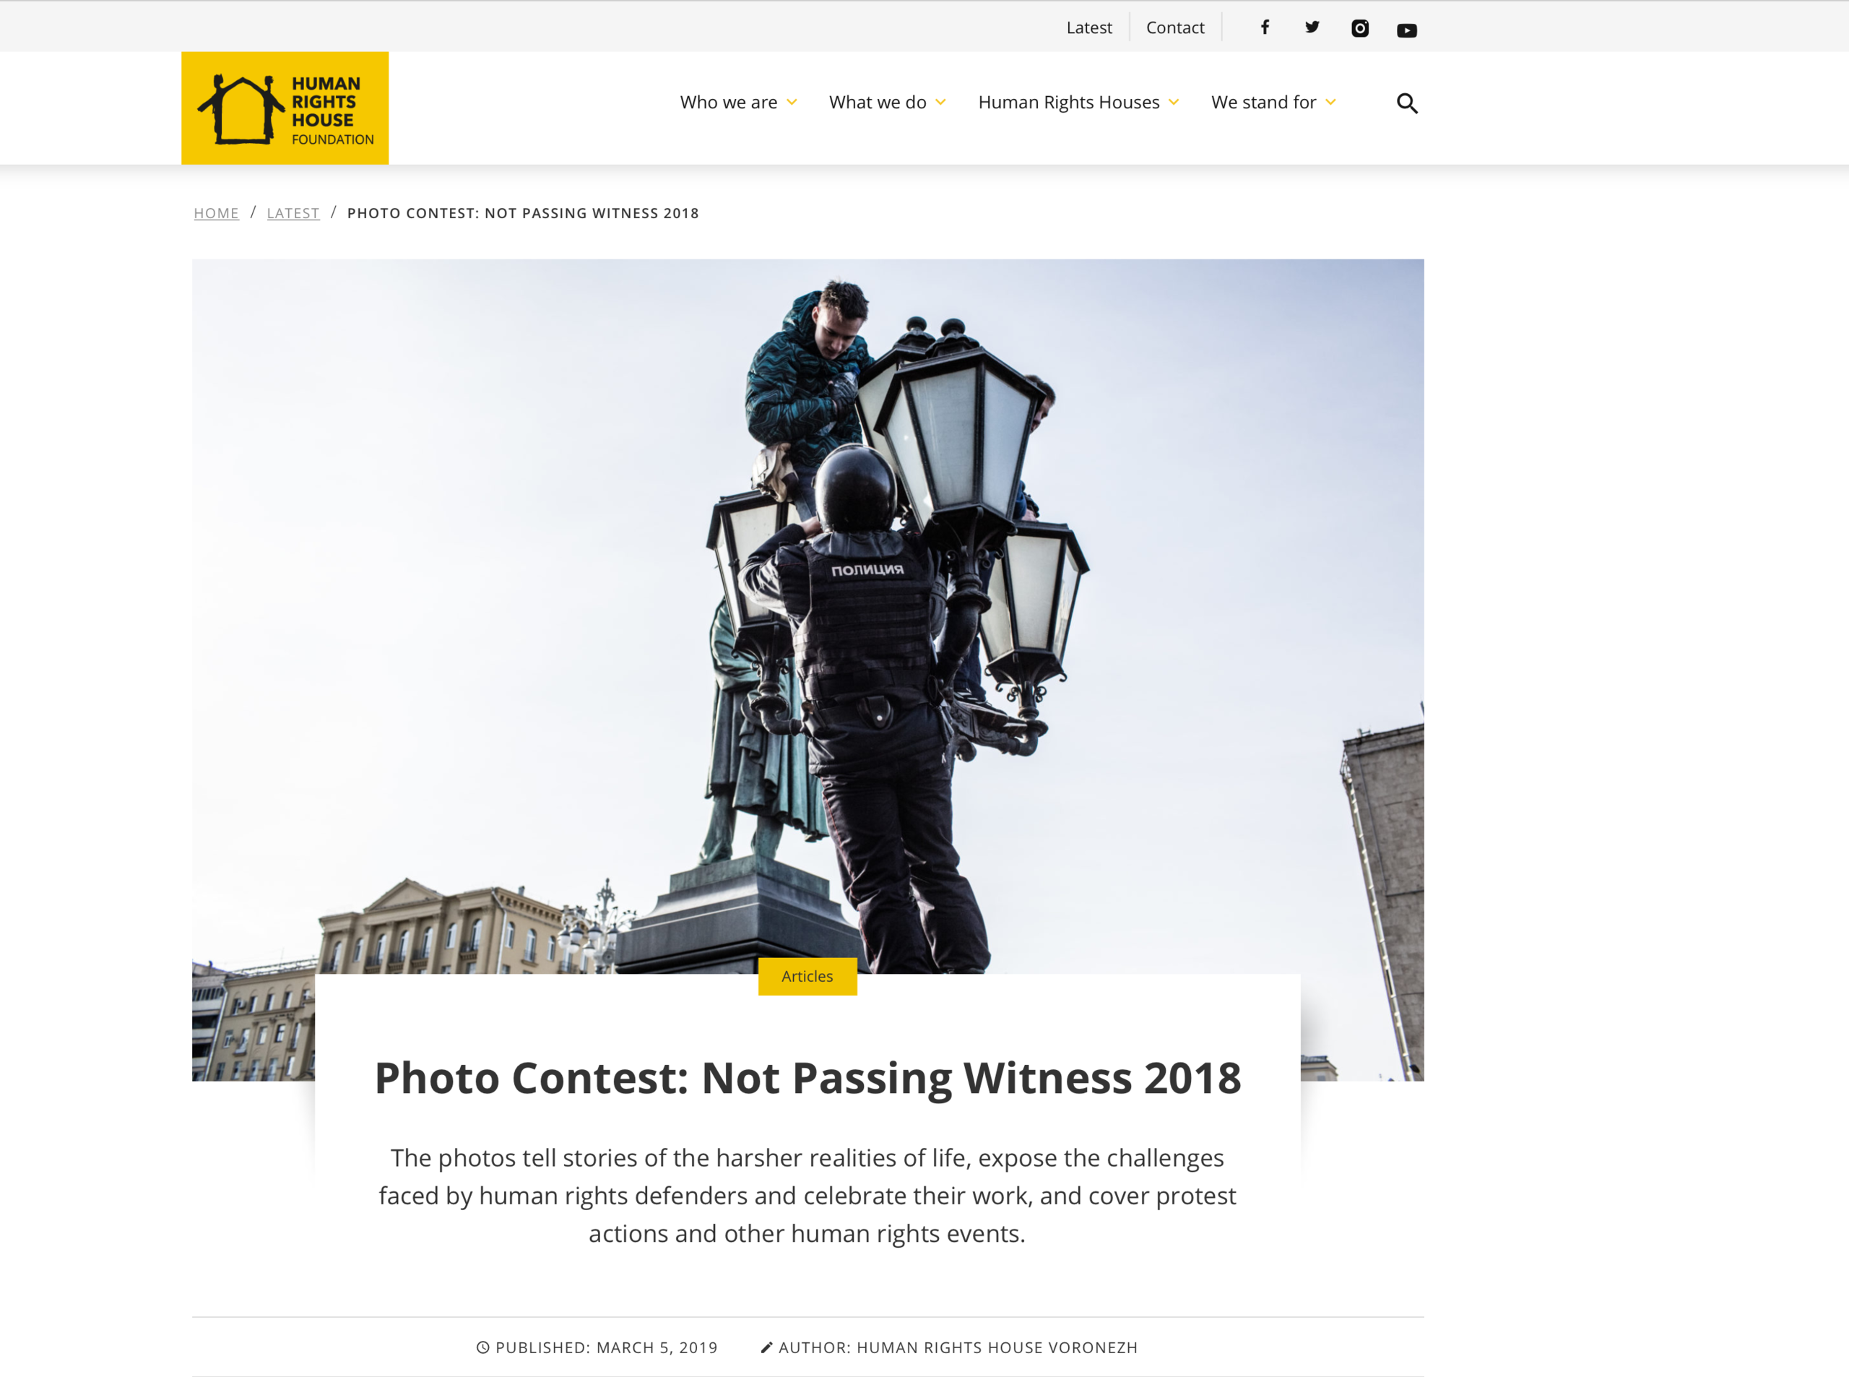Expand the What we do chevron
Image resolution: width=1849 pixels, height=1377 pixels.
tap(940, 103)
